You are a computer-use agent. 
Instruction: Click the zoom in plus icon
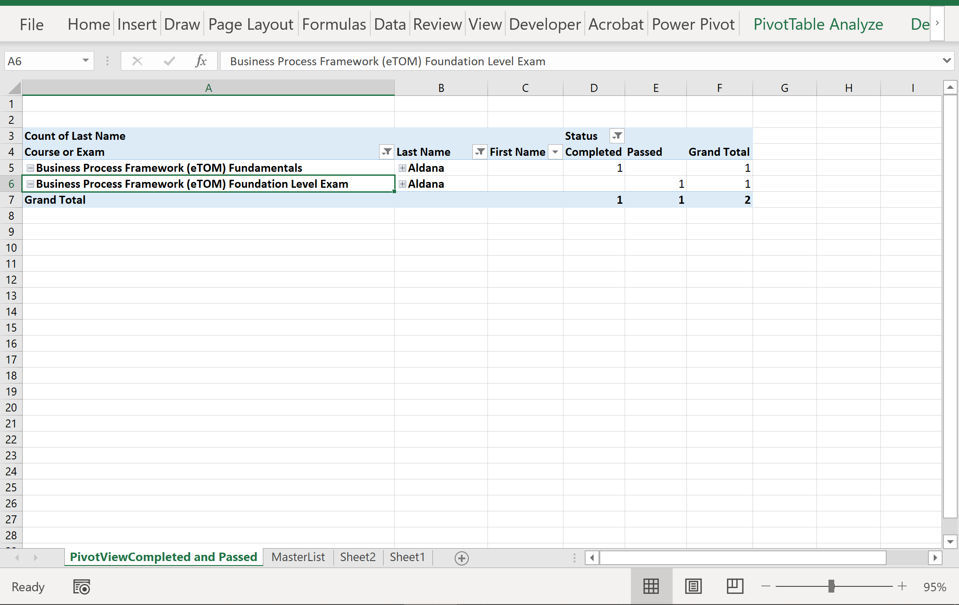[x=902, y=586]
